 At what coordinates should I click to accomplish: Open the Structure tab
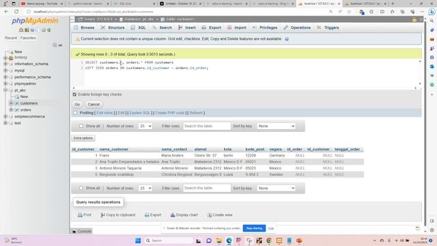tap(113, 27)
